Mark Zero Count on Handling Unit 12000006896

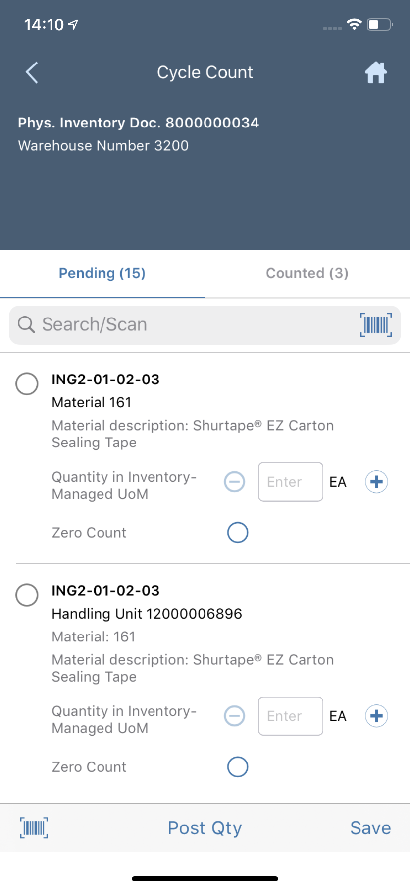coord(238,766)
